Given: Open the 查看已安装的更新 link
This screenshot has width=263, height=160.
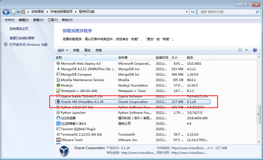Looking at the screenshot, I should tap(22, 38).
